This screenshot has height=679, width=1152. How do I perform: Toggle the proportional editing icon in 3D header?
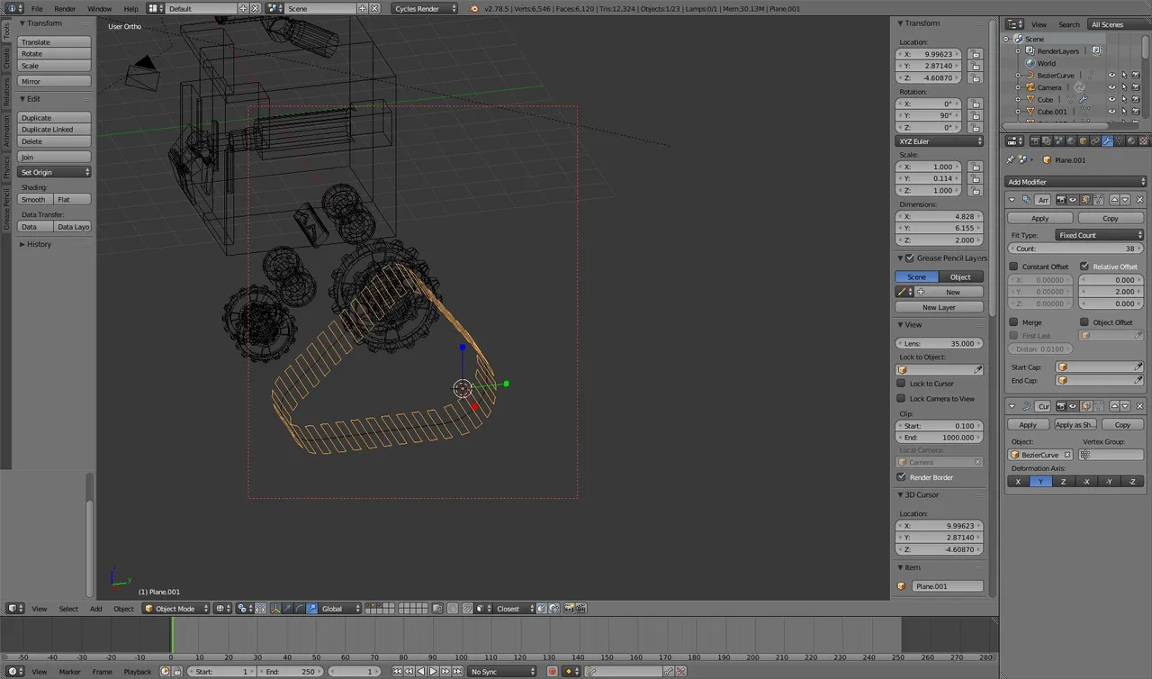[x=452, y=609]
